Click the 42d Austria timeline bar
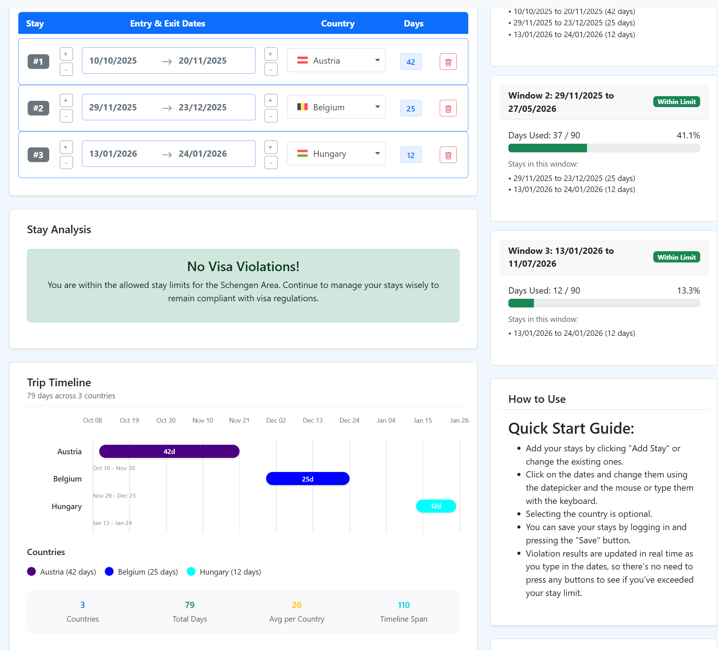This screenshot has width=718, height=650. tap(169, 451)
